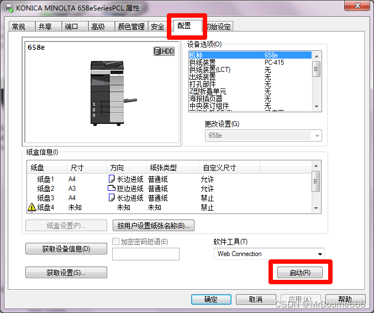Switch to the 常规 tab
This screenshot has height=313, width=374.
pos(22,27)
